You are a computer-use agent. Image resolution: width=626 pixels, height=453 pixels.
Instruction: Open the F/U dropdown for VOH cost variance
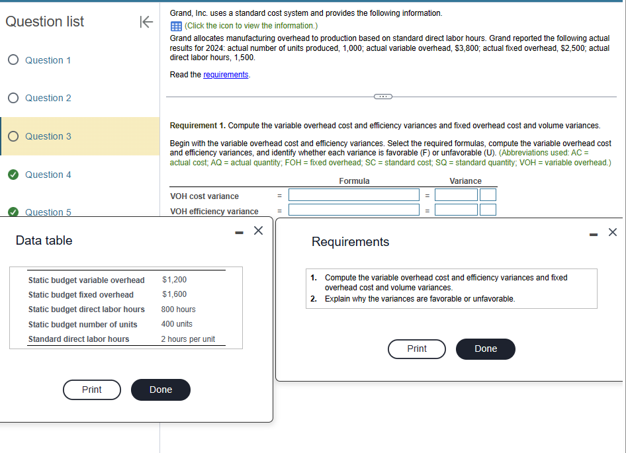(488, 195)
